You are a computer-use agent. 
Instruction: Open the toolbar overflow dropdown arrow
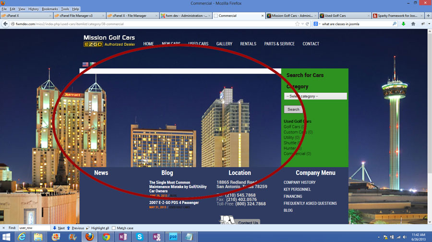pyautogui.click(x=429, y=24)
